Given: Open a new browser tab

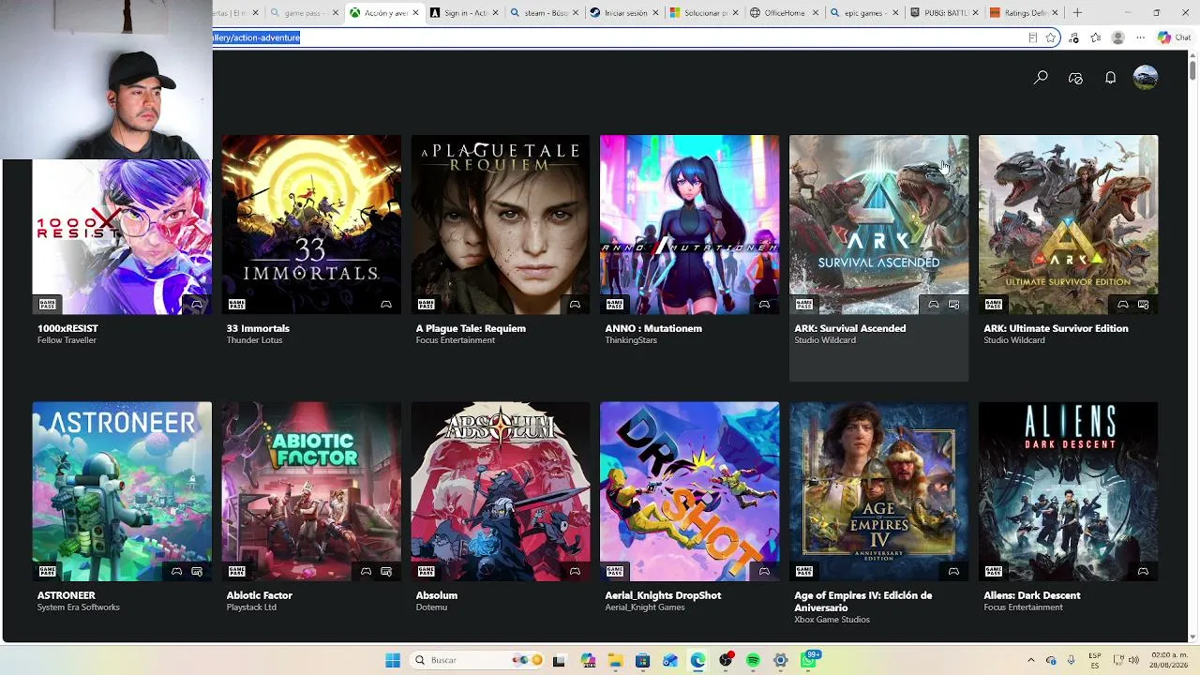Looking at the screenshot, I should pos(1077,13).
